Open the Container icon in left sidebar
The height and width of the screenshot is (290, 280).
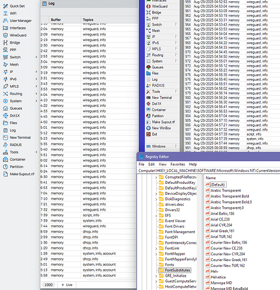(x=5, y=159)
